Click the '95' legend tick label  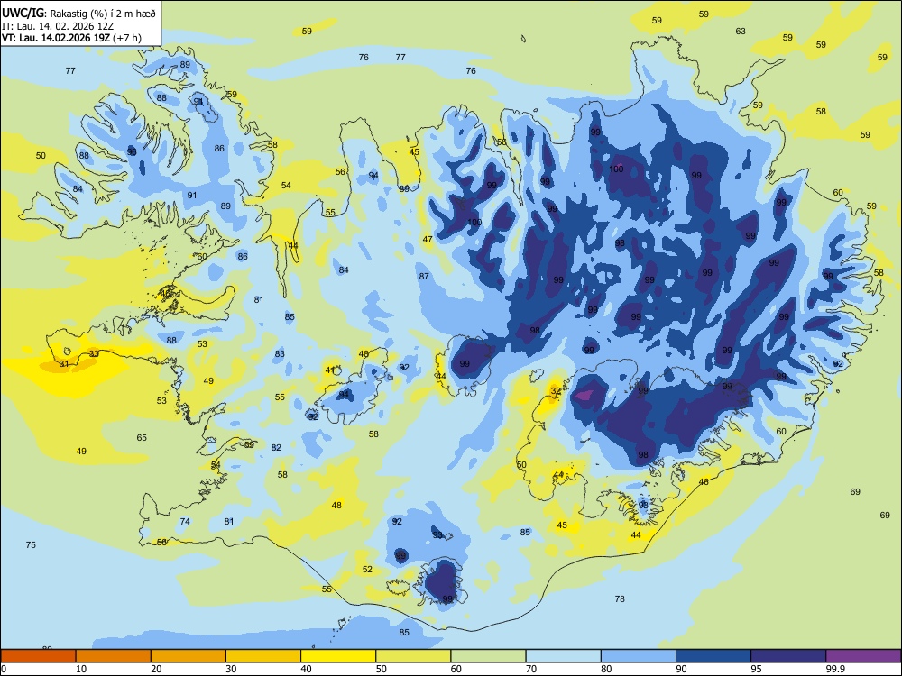757,669
